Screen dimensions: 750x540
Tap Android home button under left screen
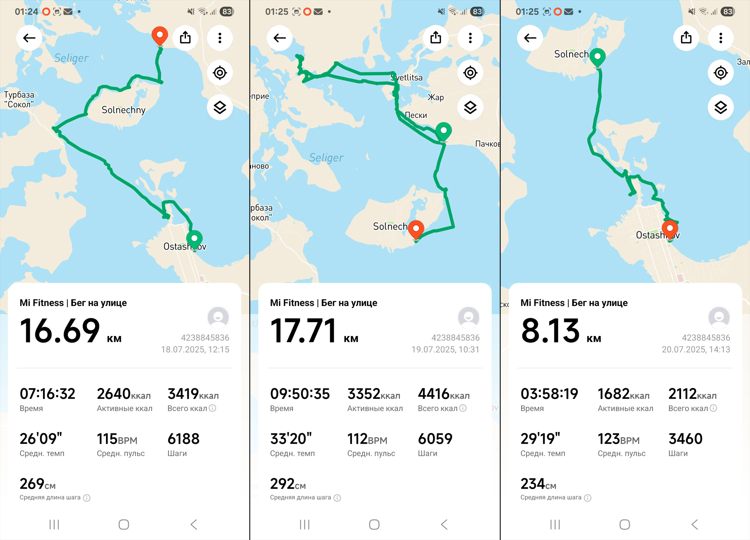pos(124,525)
